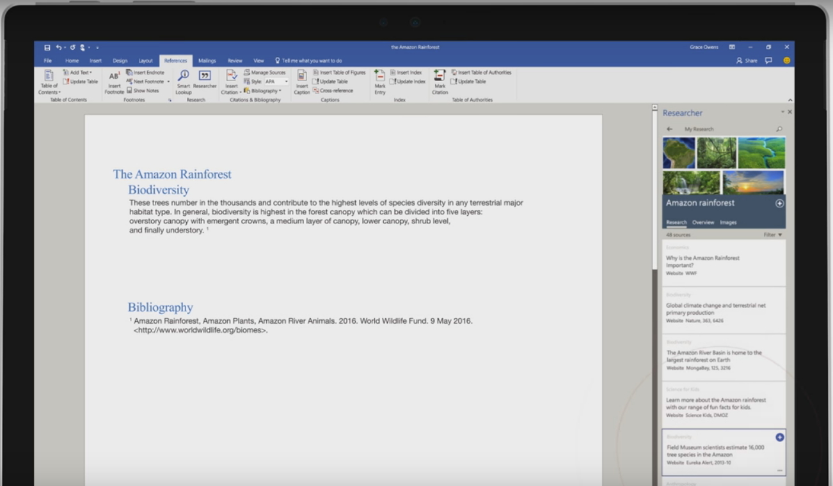Click the Mark Entry icon
833x486 pixels.
pyautogui.click(x=380, y=77)
